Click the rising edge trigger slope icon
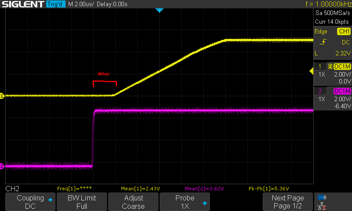The height and width of the screenshot is (211, 352). (323, 42)
